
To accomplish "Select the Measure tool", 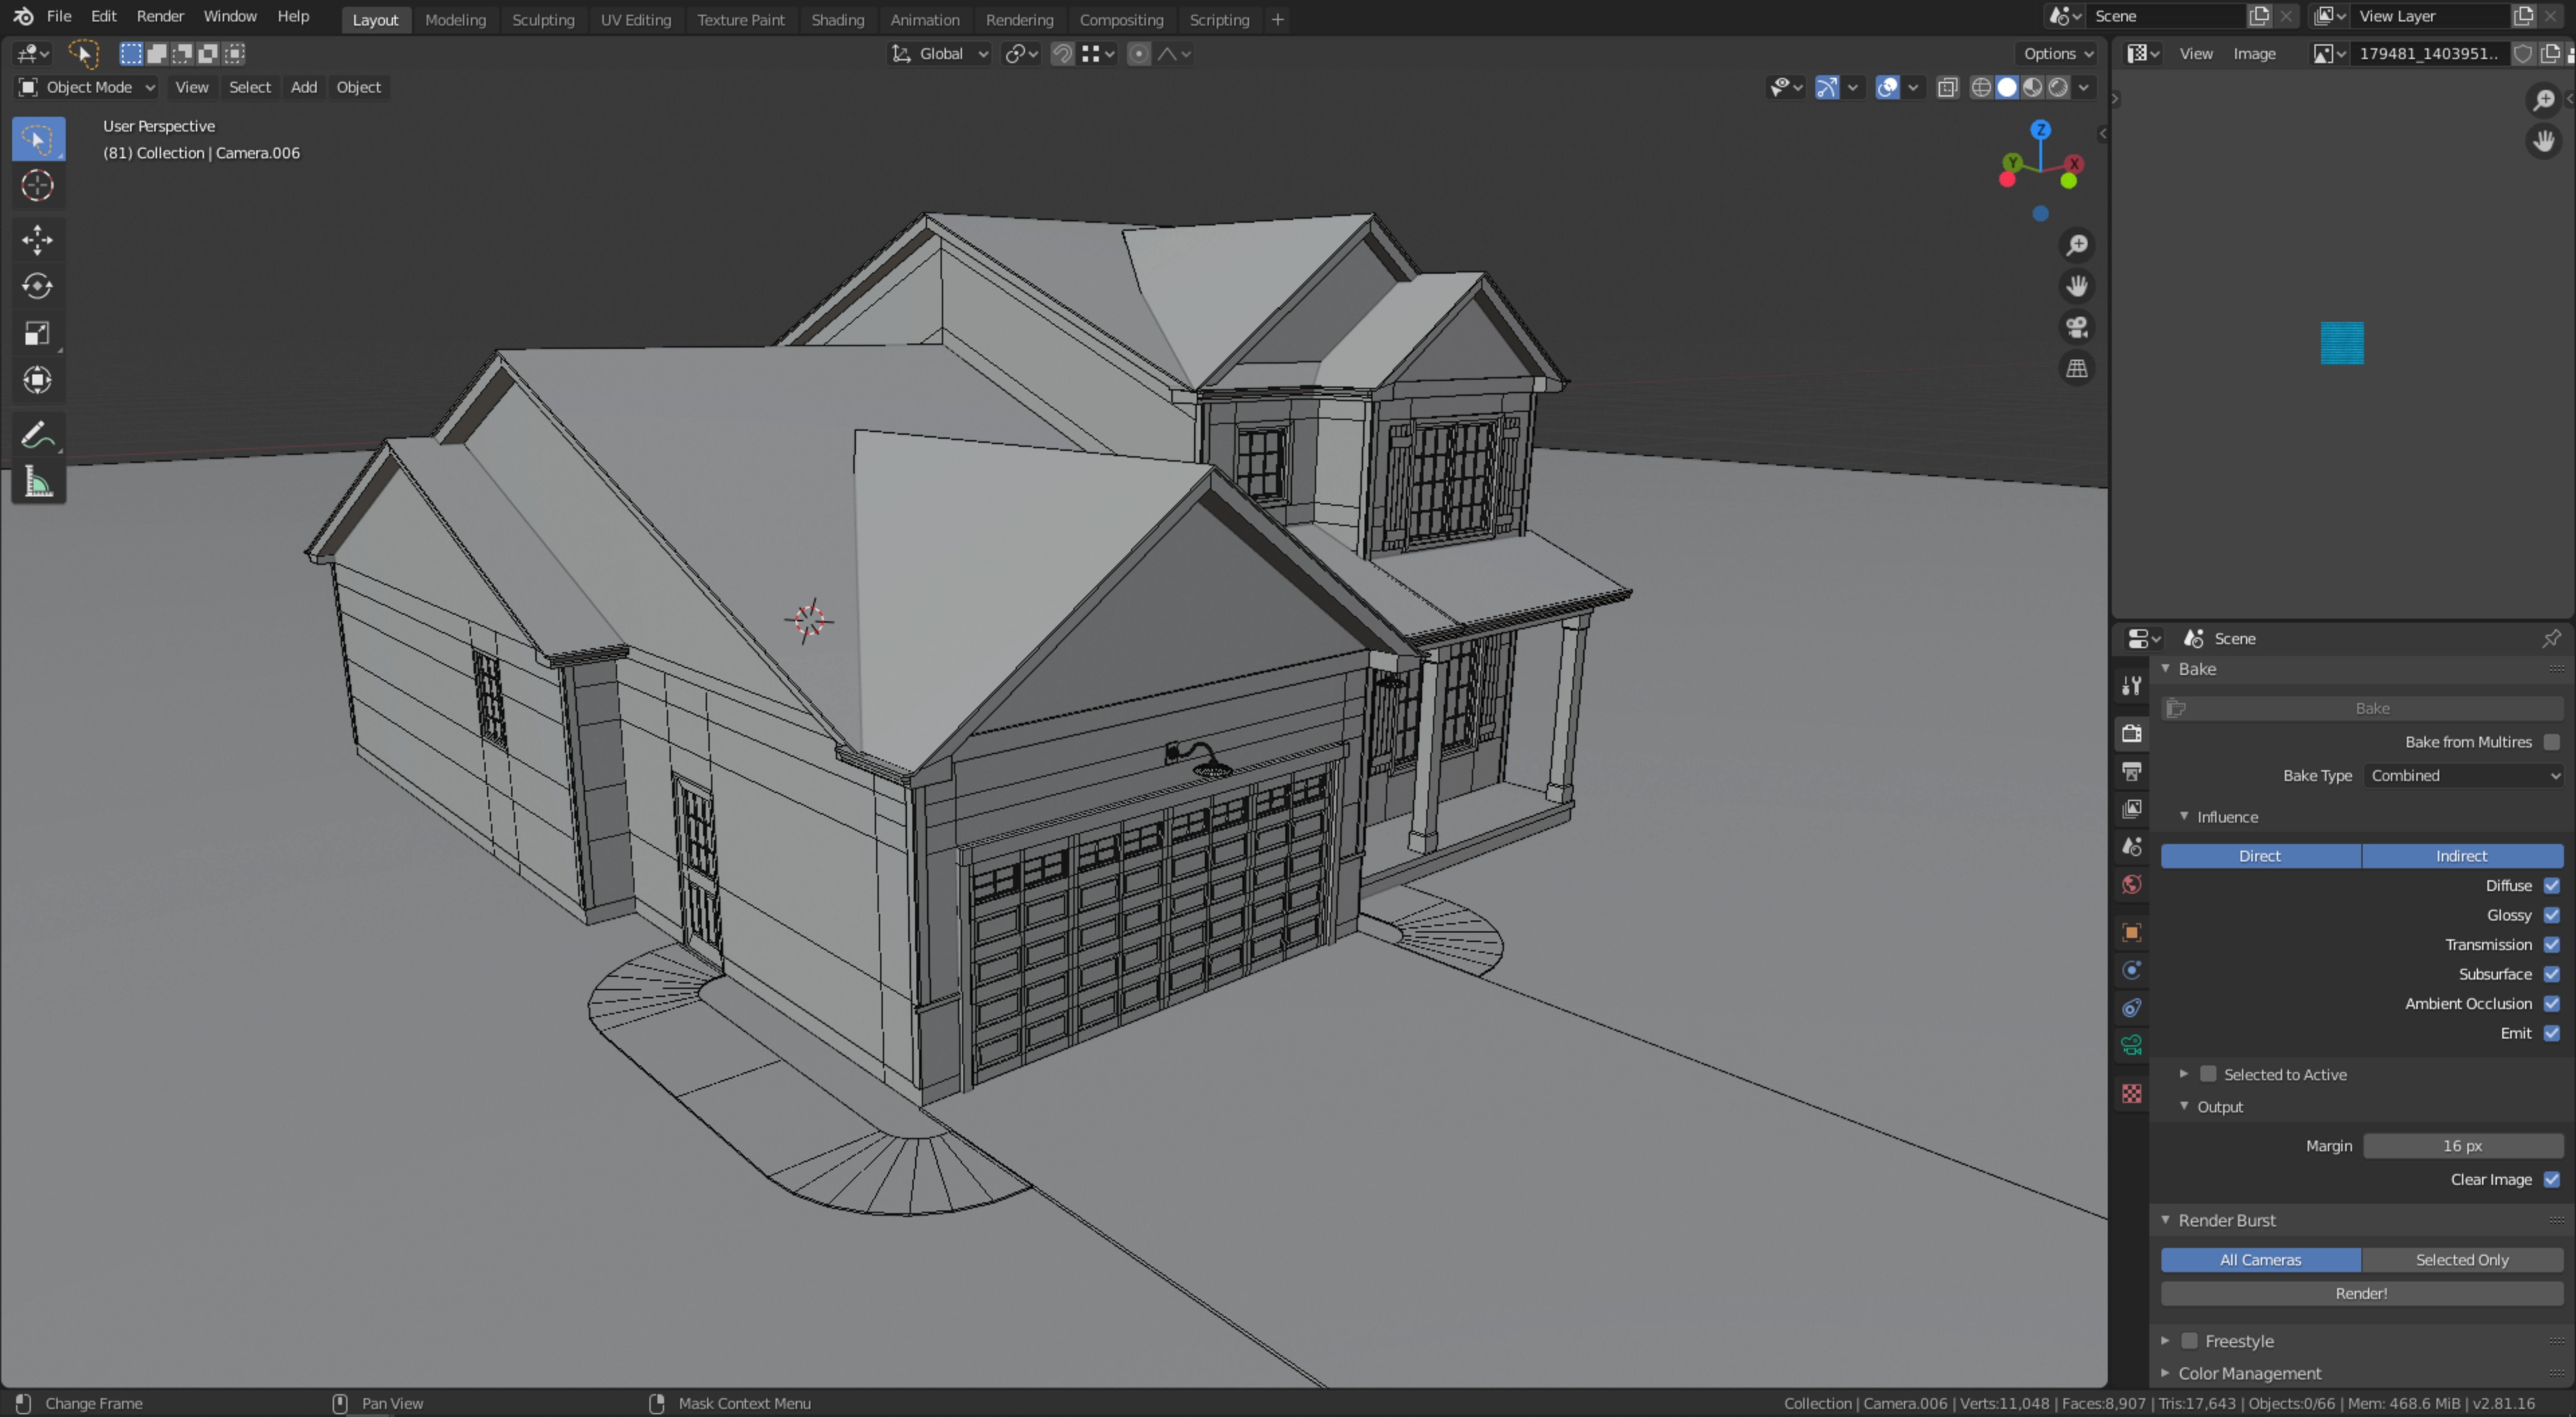I will pyautogui.click(x=38, y=482).
